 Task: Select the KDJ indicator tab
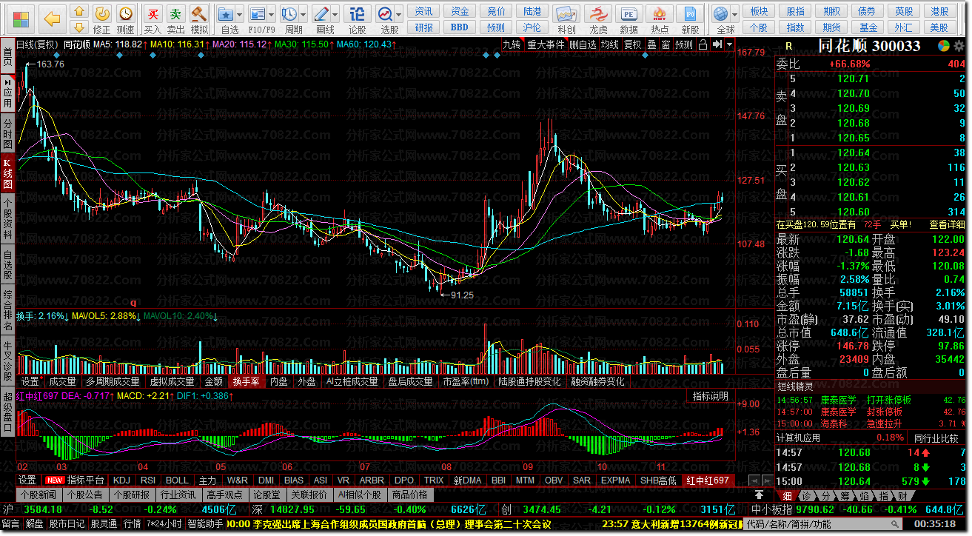121,480
